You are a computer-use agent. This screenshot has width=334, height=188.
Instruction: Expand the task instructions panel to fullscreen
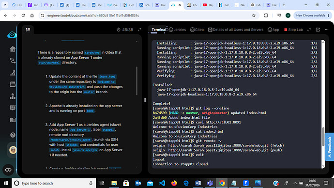point(139,30)
